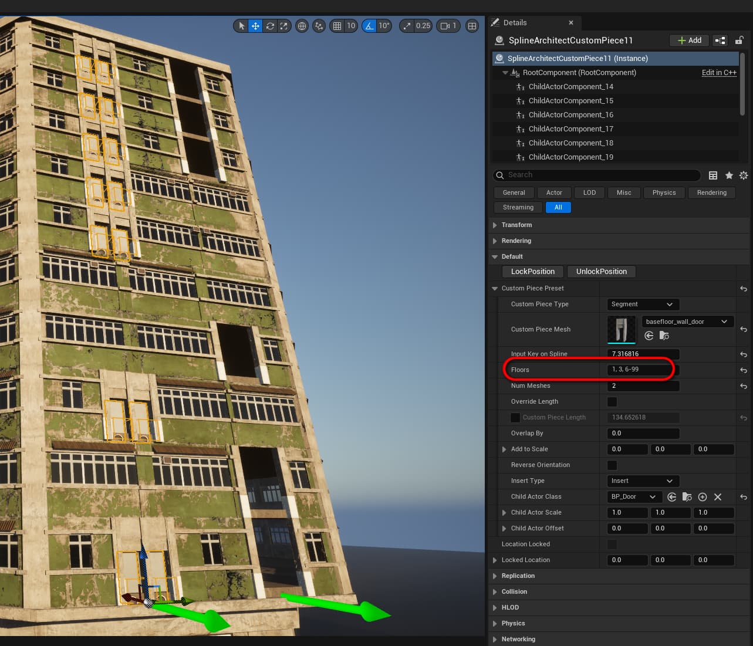Viewport: 753px width, 646px height.
Task: Click the favorites star icon in Details
Action: [729, 175]
